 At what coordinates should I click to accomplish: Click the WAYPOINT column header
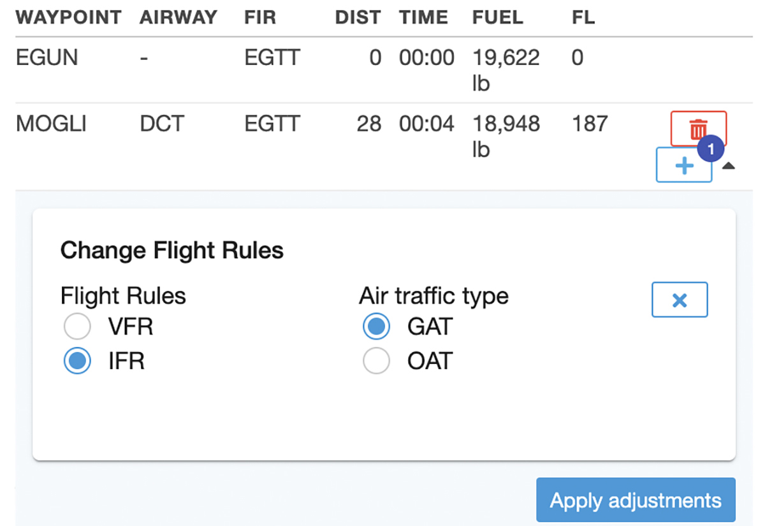68,18
